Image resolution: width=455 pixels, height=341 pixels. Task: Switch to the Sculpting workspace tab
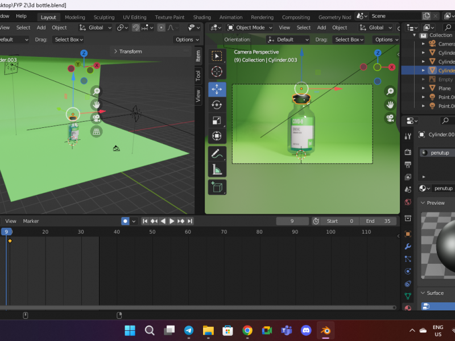click(x=104, y=17)
